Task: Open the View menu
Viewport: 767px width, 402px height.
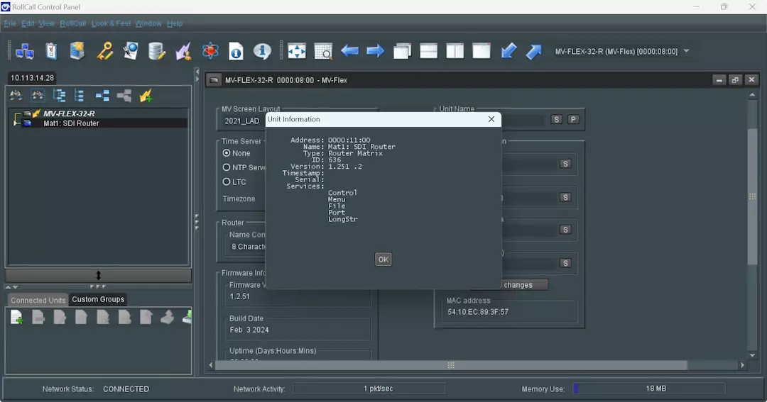Action: click(46, 23)
